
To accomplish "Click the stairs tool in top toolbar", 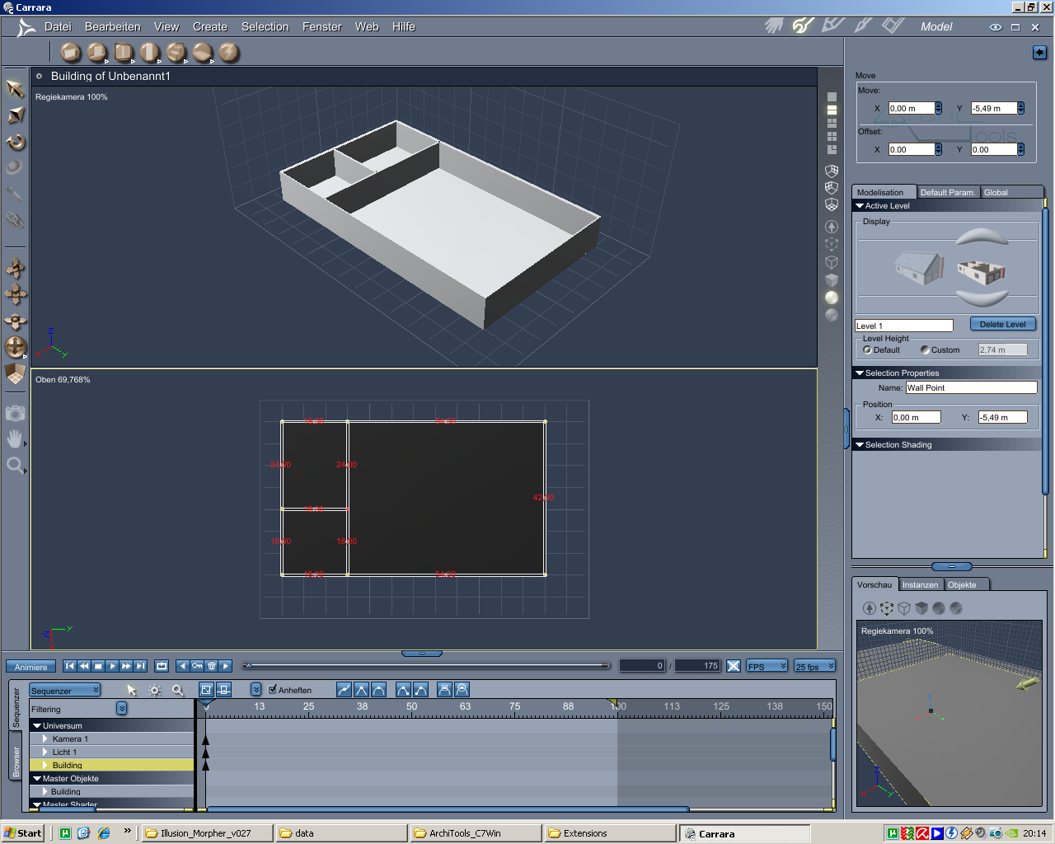I will click(x=176, y=53).
